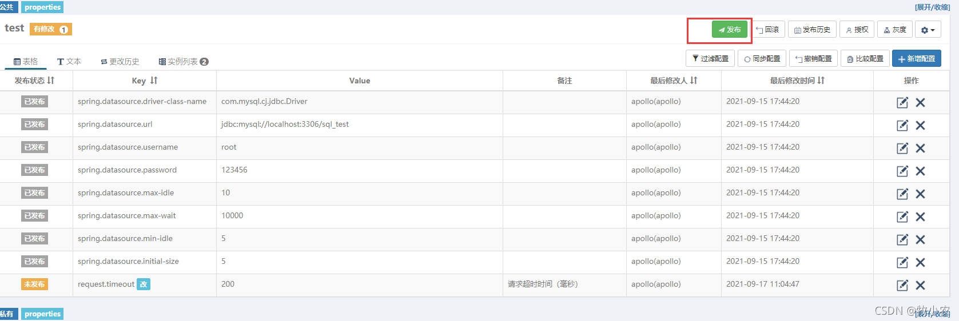The image size is (959, 321).
Task: Sort by 最后修改时间 column
Action: tap(821, 81)
